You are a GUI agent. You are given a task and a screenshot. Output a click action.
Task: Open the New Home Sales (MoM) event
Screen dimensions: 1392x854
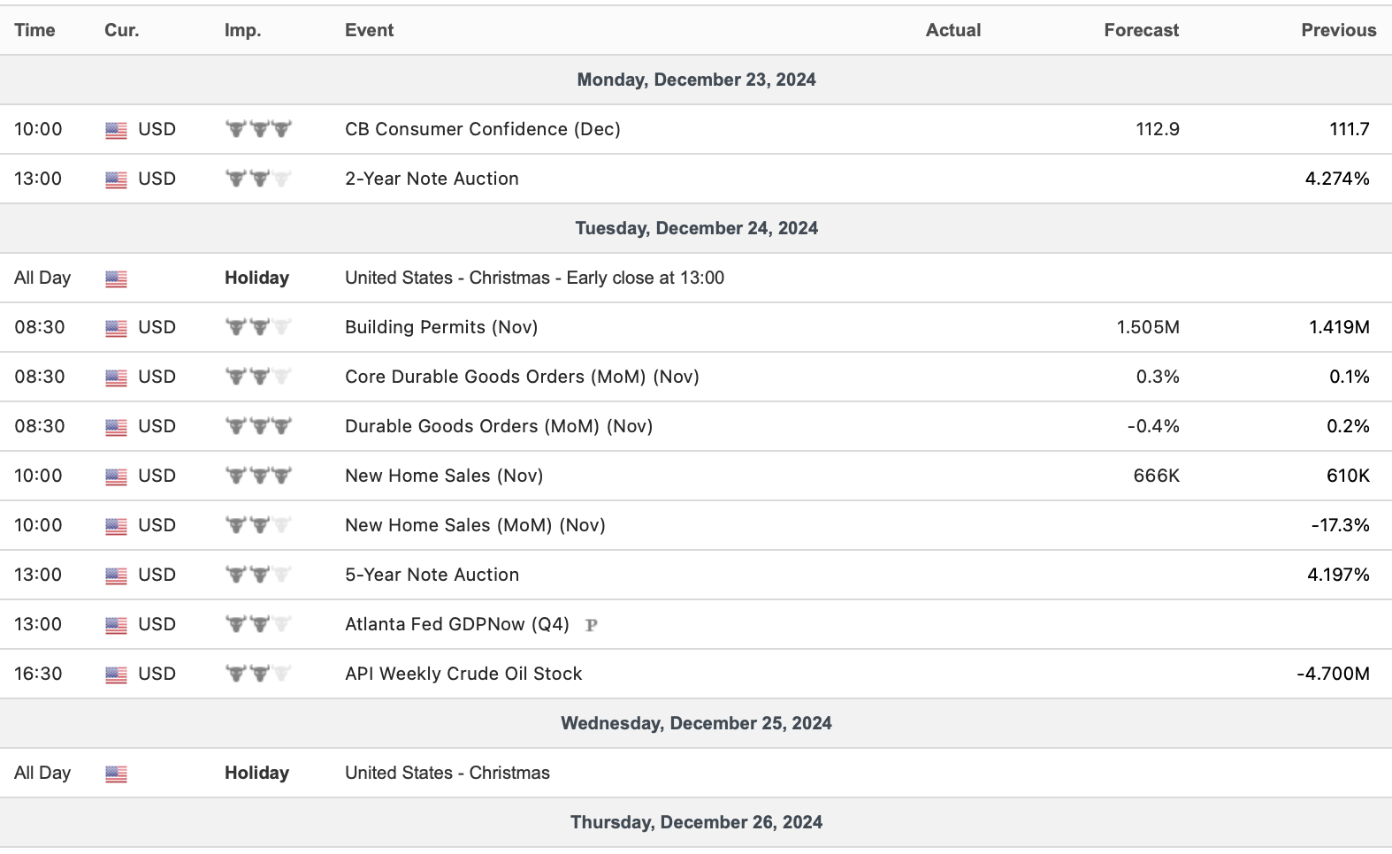475,525
